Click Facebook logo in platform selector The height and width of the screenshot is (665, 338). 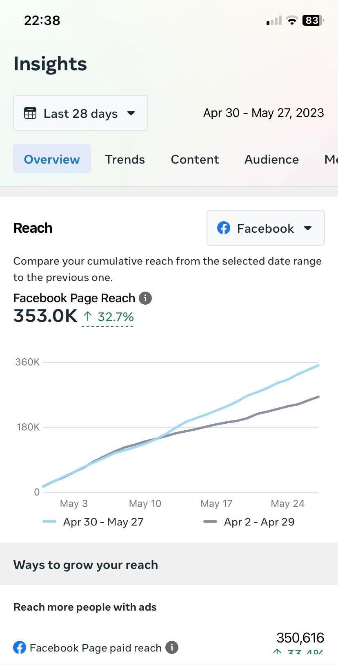click(224, 228)
